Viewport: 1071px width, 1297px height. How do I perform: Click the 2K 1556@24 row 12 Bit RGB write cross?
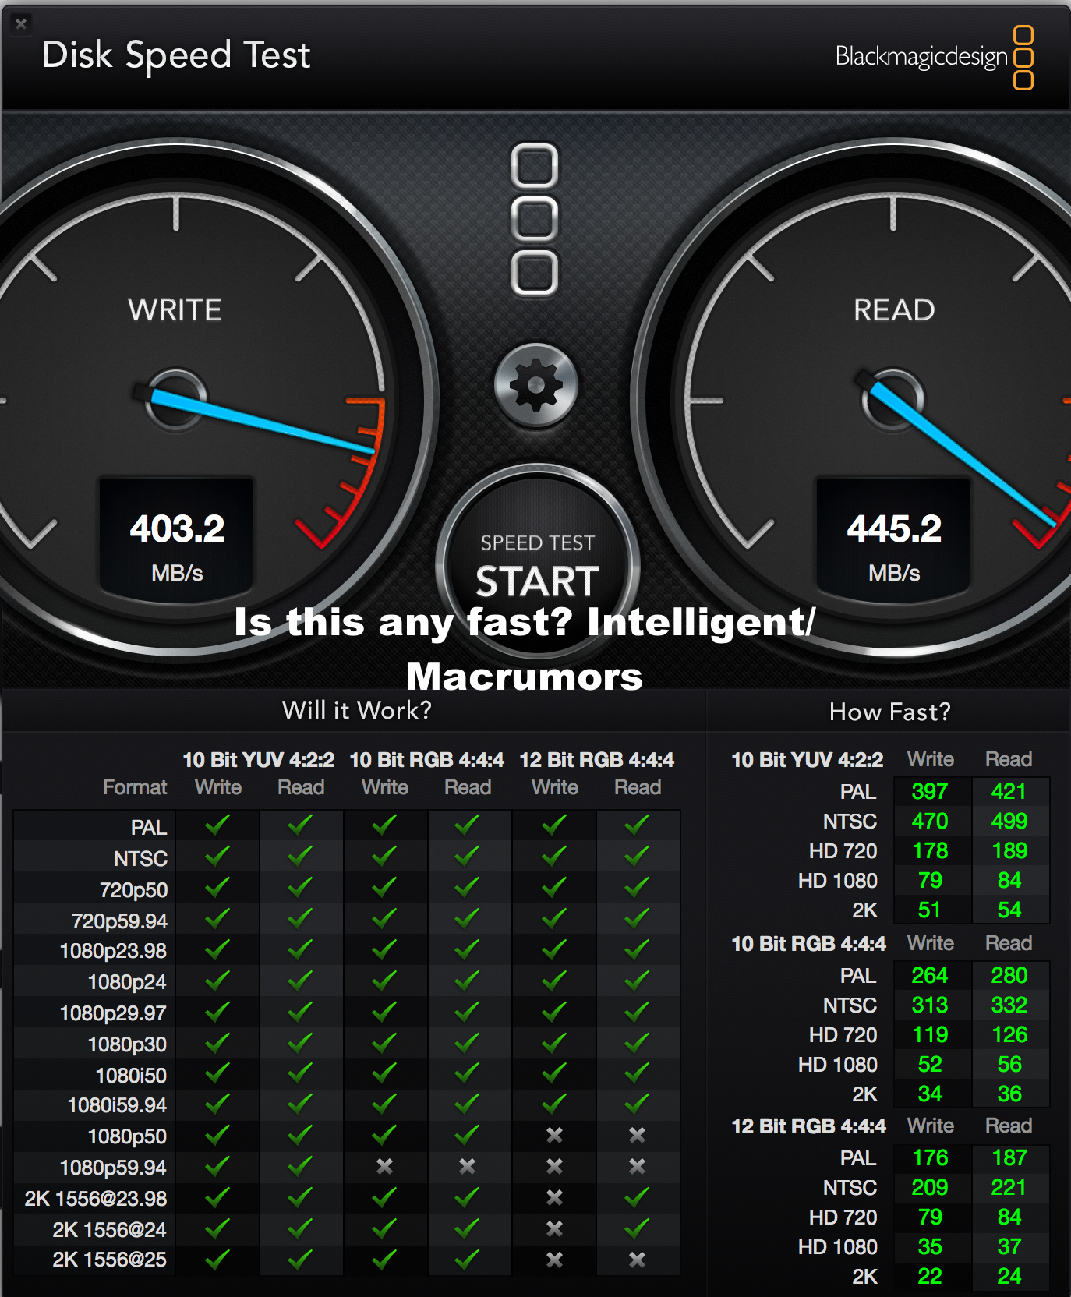click(x=554, y=1228)
